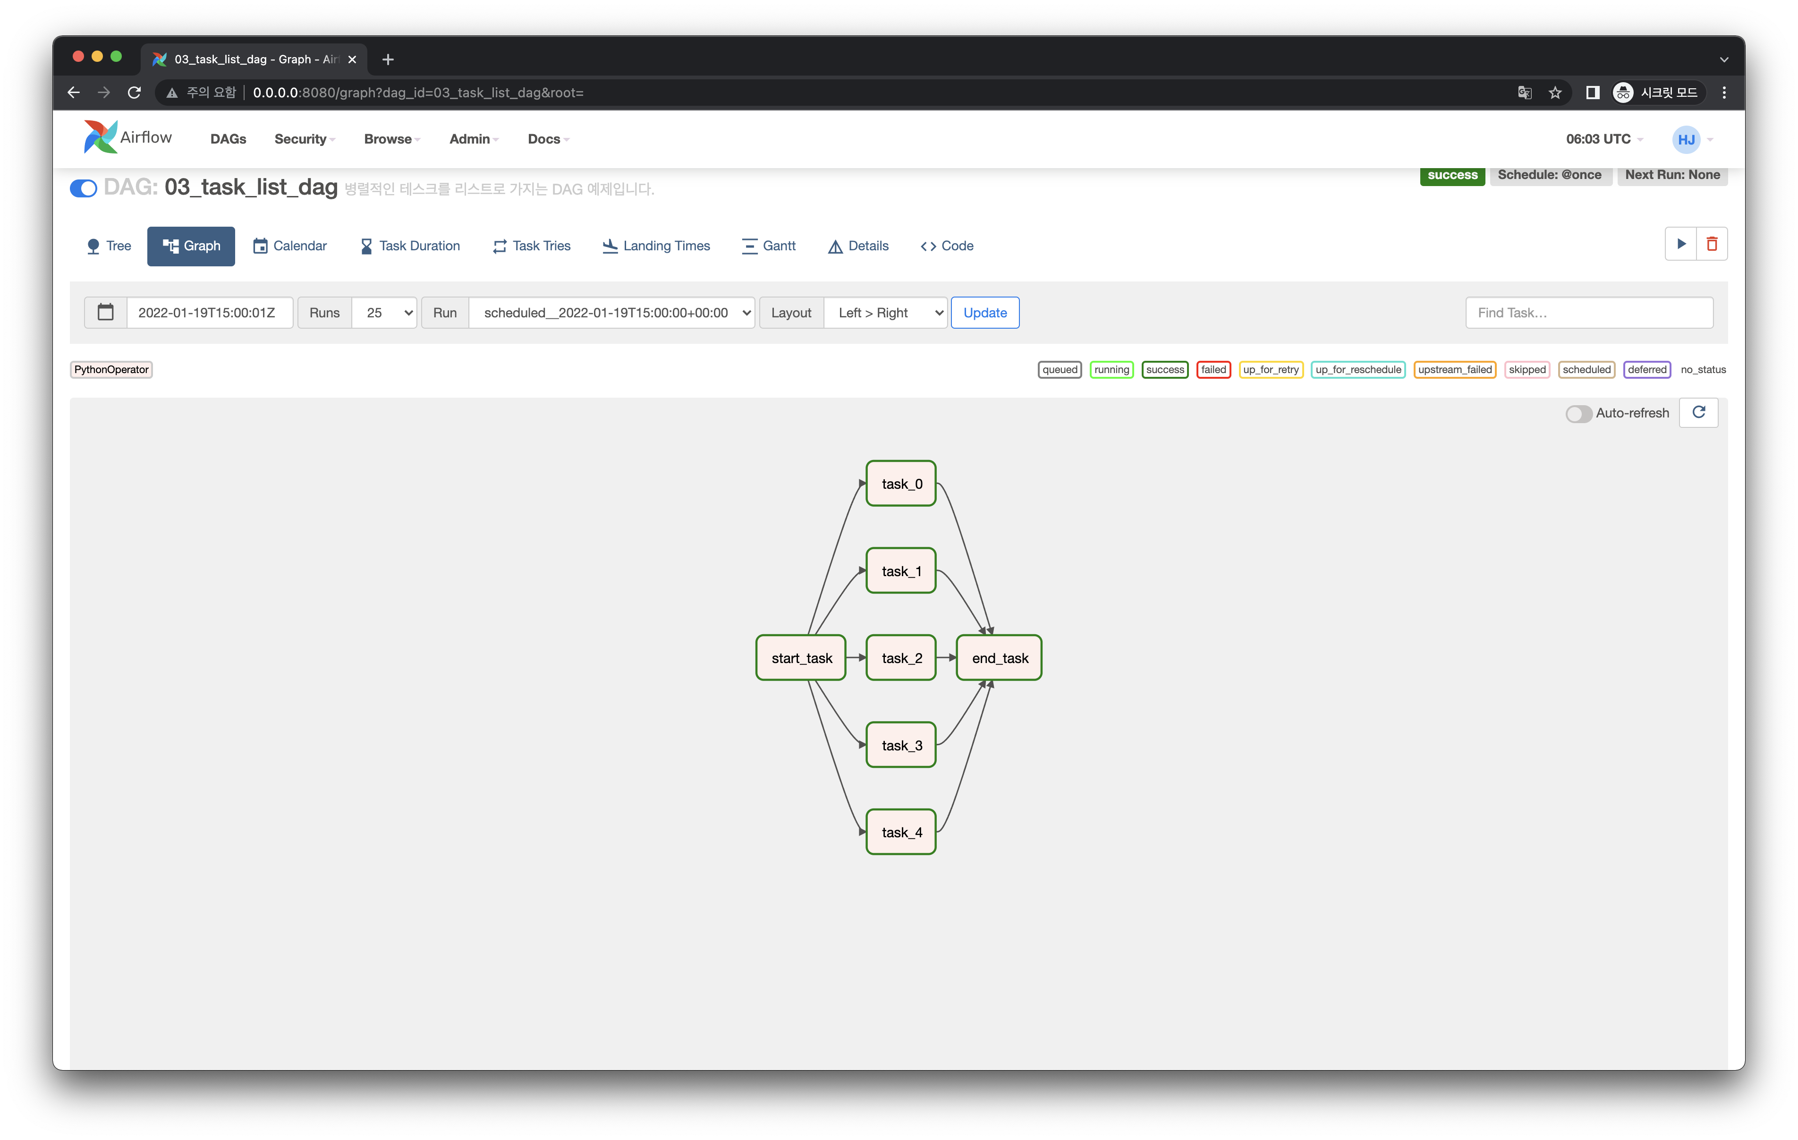Click the browser back arrow
This screenshot has height=1140, width=1798.
pos(73,93)
